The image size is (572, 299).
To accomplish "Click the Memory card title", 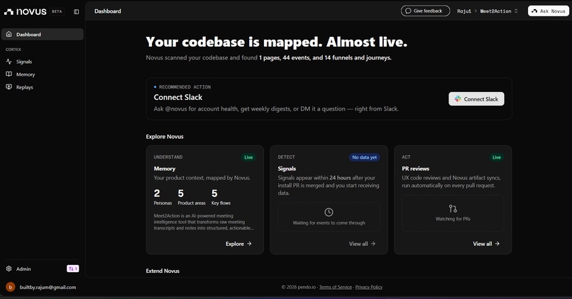I will pyautogui.click(x=165, y=169).
